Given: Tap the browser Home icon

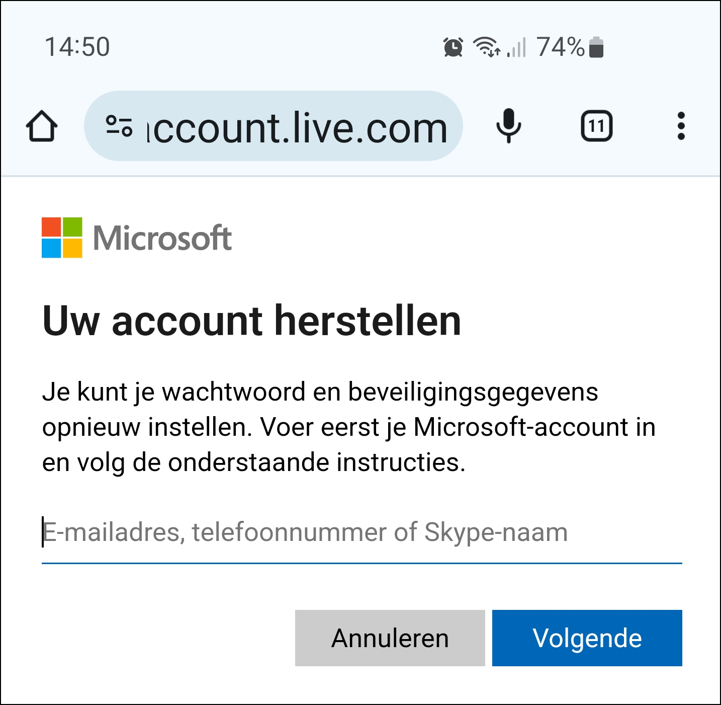Looking at the screenshot, I should [x=41, y=126].
